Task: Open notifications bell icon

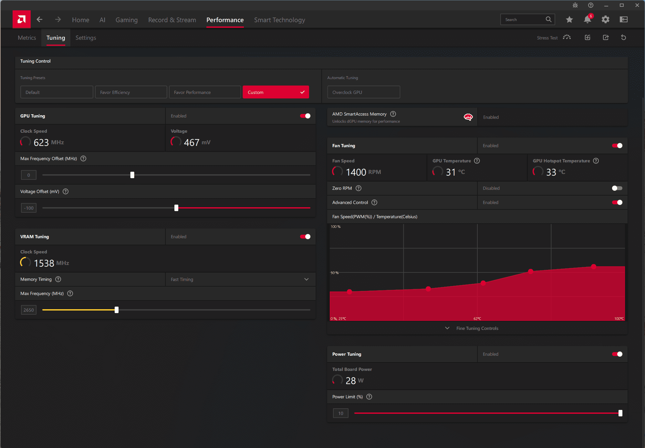Action: [588, 20]
